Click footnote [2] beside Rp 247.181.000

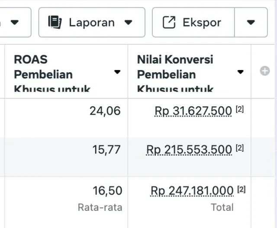[242, 189]
